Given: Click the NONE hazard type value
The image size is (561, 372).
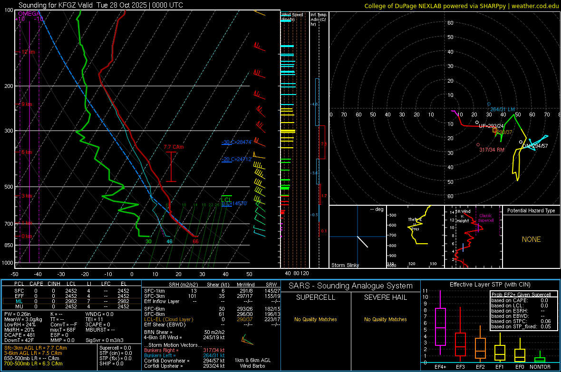Looking at the screenshot, I should (531, 239).
